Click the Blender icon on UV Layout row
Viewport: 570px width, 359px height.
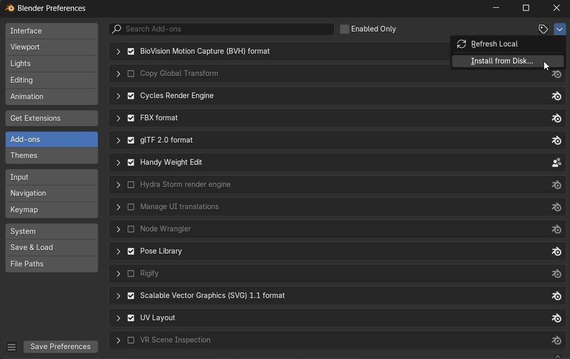tap(556, 318)
